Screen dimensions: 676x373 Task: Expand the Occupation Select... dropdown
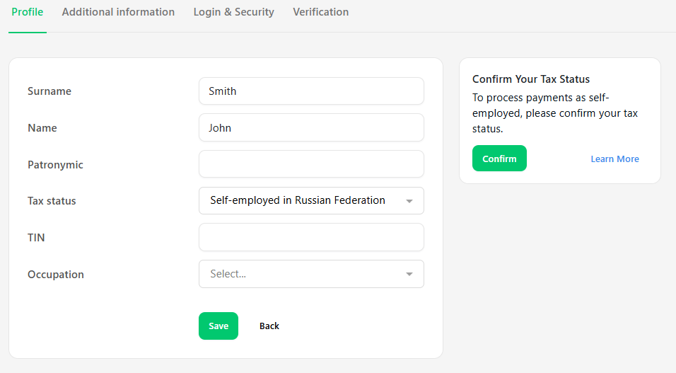(x=311, y=274)
